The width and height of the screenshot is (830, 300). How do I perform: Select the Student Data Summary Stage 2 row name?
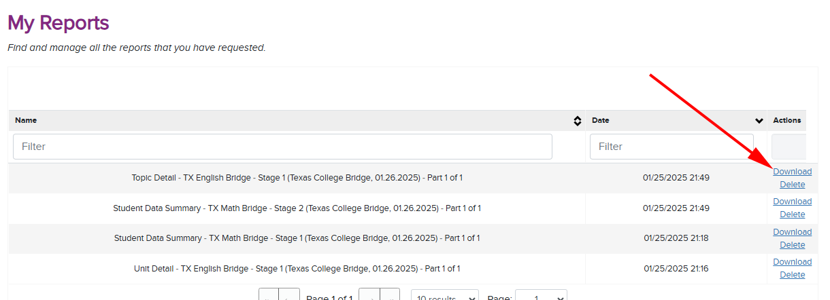297,208
